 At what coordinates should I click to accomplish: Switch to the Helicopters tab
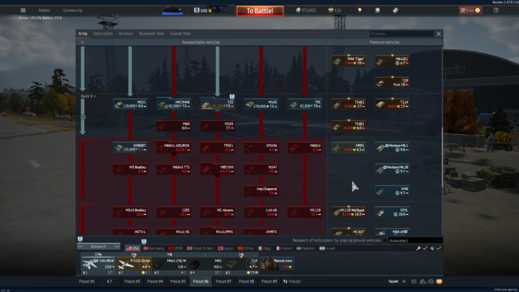[103, 33]
